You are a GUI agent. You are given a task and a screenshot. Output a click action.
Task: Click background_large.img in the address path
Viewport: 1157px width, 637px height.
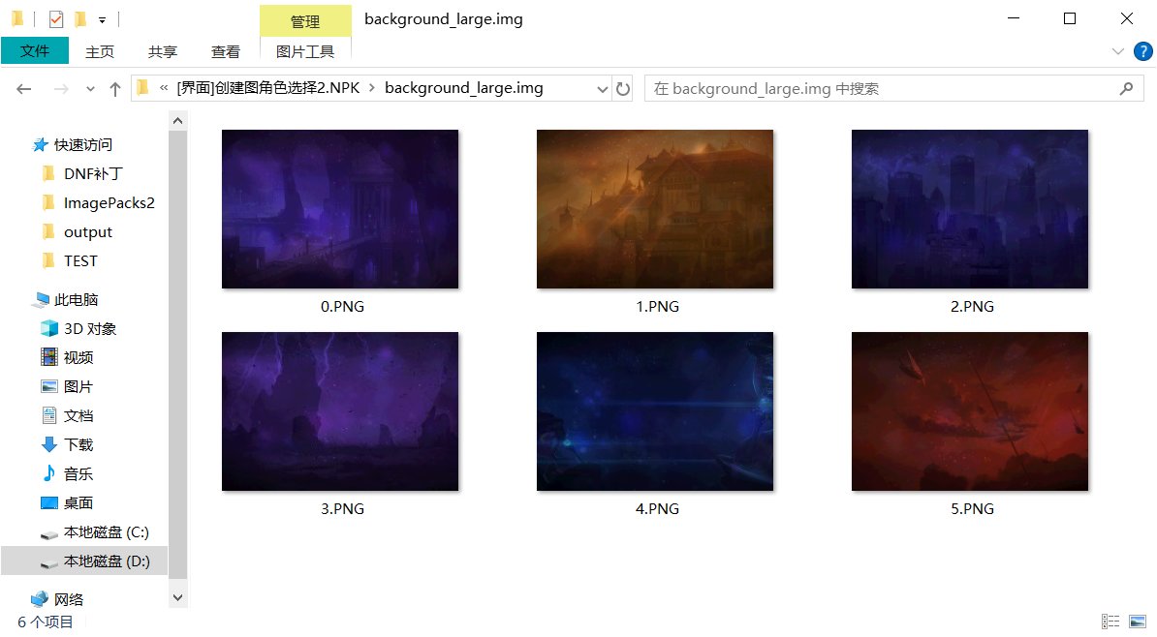(x=463, y=88)
